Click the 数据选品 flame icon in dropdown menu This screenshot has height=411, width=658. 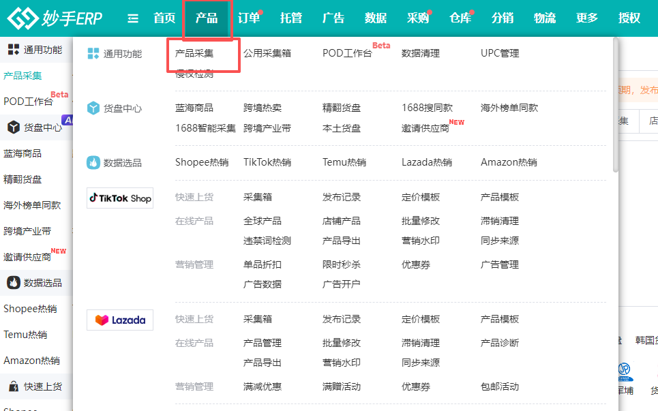pos(93,162)
